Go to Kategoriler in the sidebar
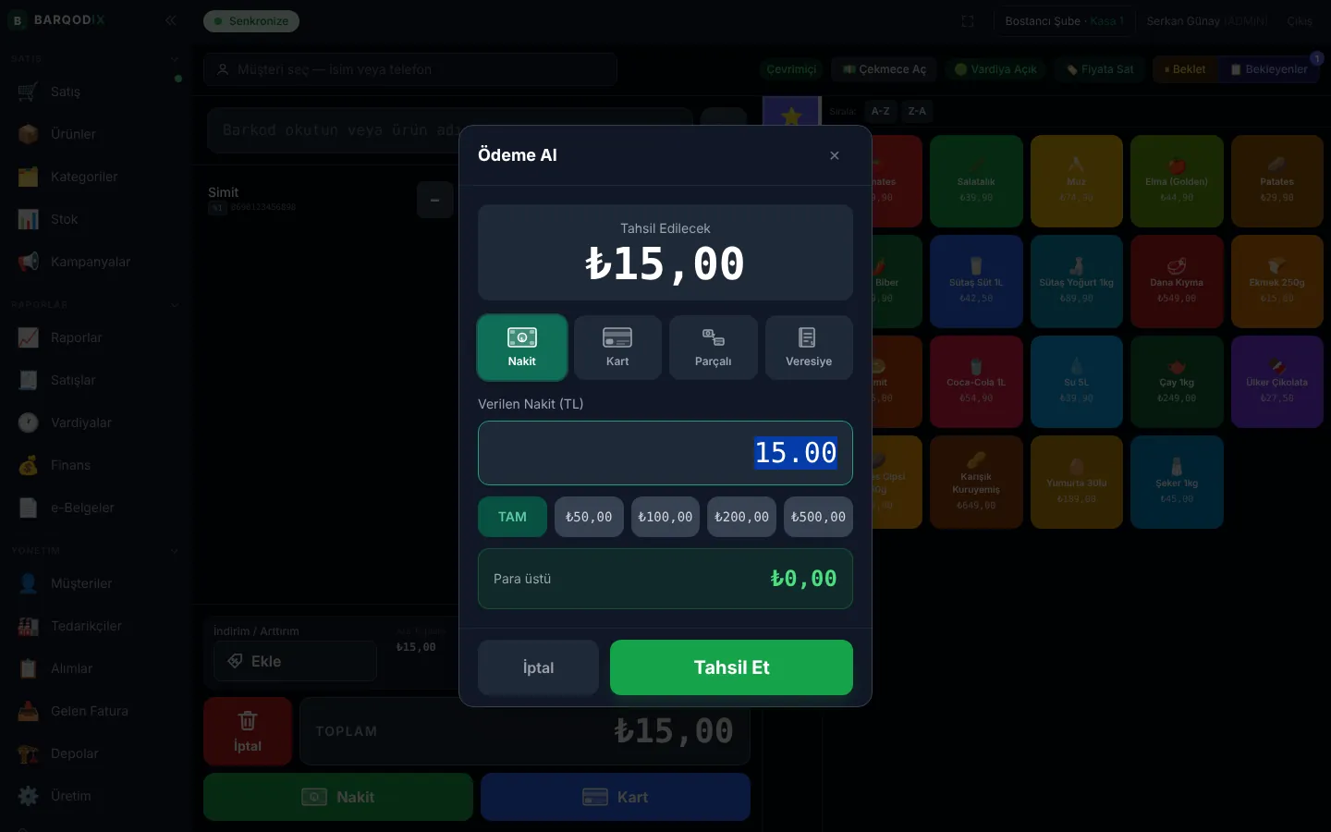Viewport: 1331px width, 832px height. pyautogui.click(x=96, y=177)
